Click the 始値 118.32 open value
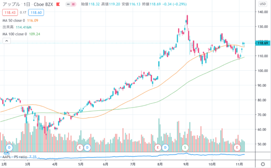Image resolution: width=271 pixels, height=168 pixels. pyautogui.click(x=90, y=4)
